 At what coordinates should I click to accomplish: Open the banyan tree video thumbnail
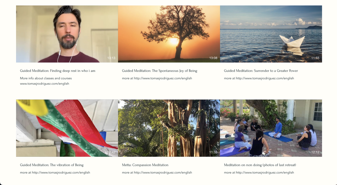pos(169,128)
